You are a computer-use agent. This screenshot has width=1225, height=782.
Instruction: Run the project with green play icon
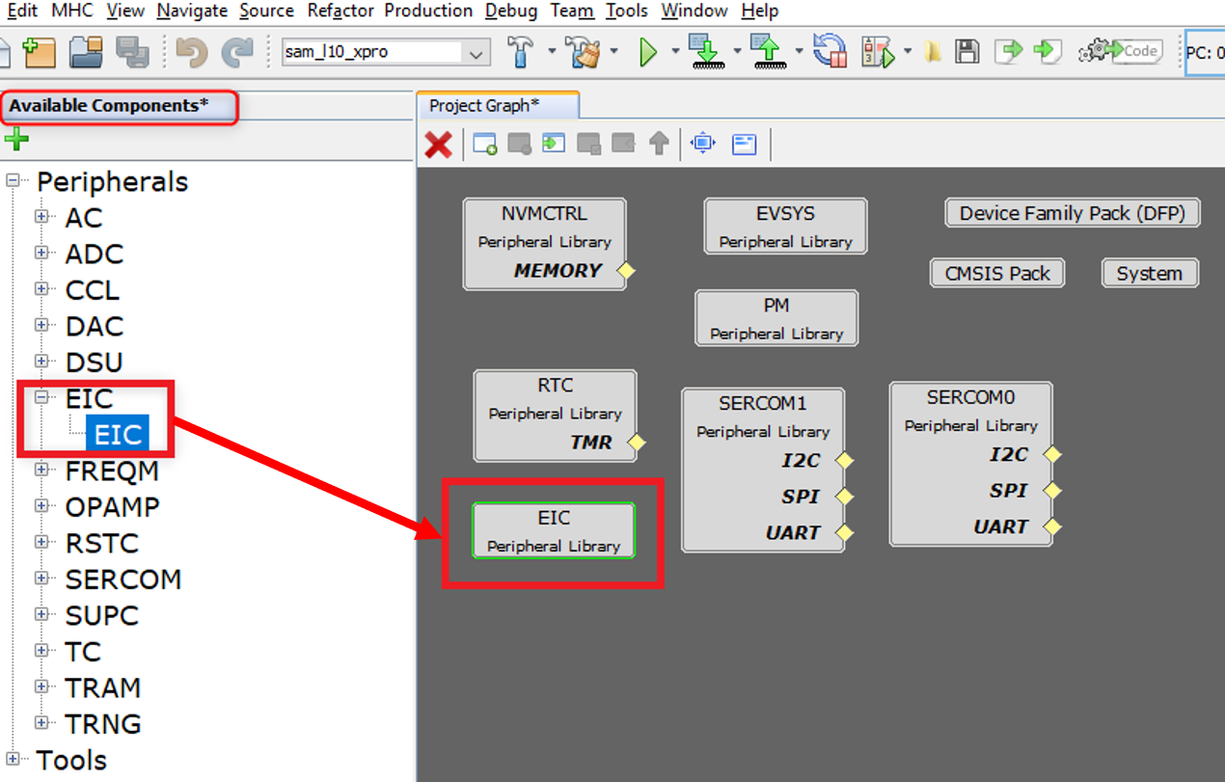click(x=648, y=52)
